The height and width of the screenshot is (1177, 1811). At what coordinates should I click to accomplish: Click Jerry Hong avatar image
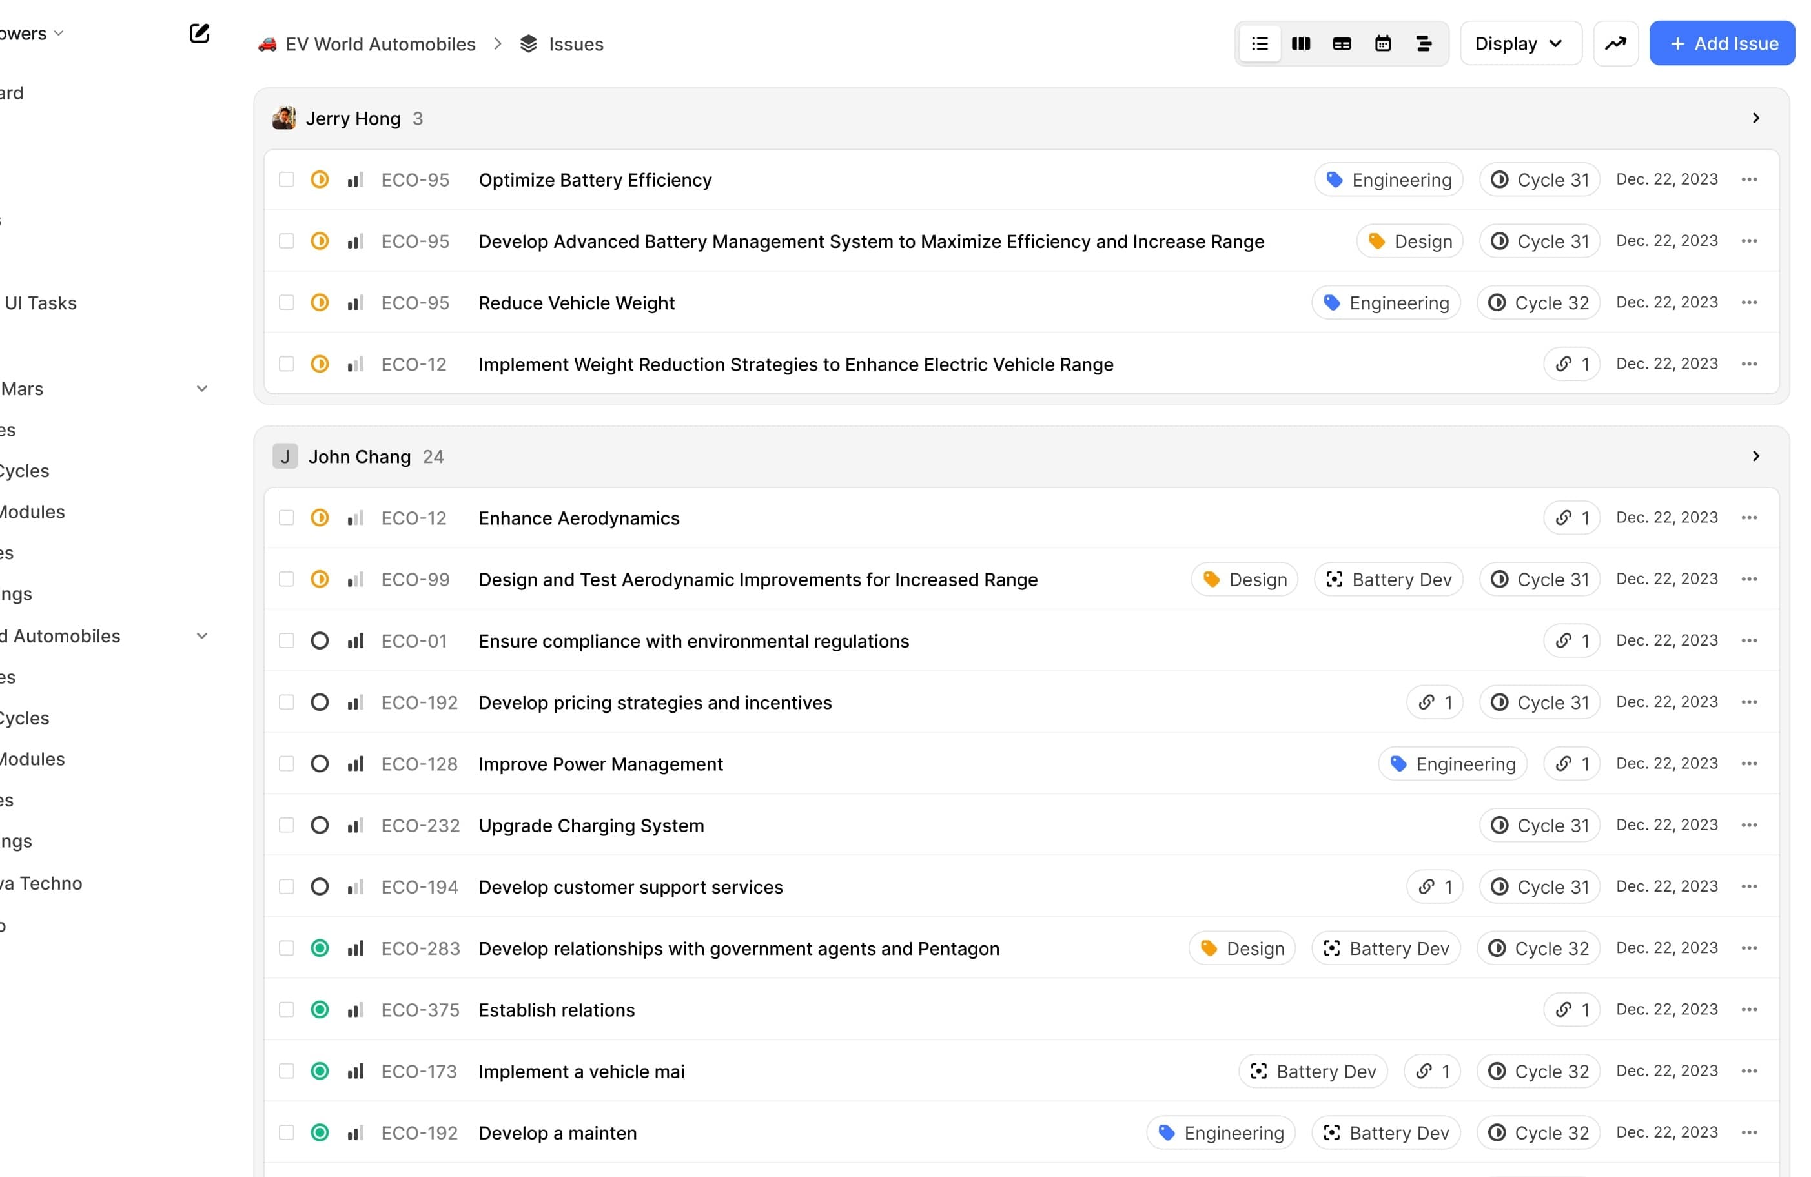pyautogui.click(x=284, y=118)
